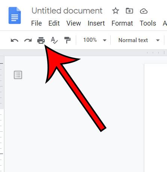Move document using the folder icon
Image resolution: width=167 pixels, height=172 pixels.
[129, 11]
